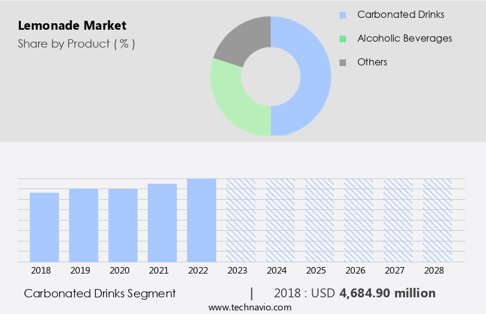This screenshot has height=314, width=486.
Task: Click the gray Others legend swatch
Action: point(342,62)
